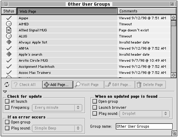Click the zoom box in the title bar
The width and height of the screenshot is (178, 137).
[x=172, y=4]
